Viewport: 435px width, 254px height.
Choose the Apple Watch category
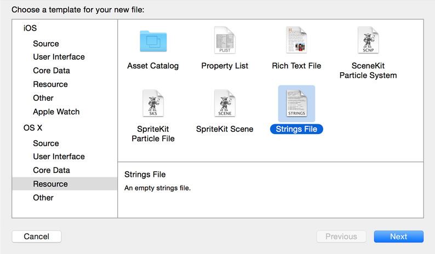click(56, 112)
